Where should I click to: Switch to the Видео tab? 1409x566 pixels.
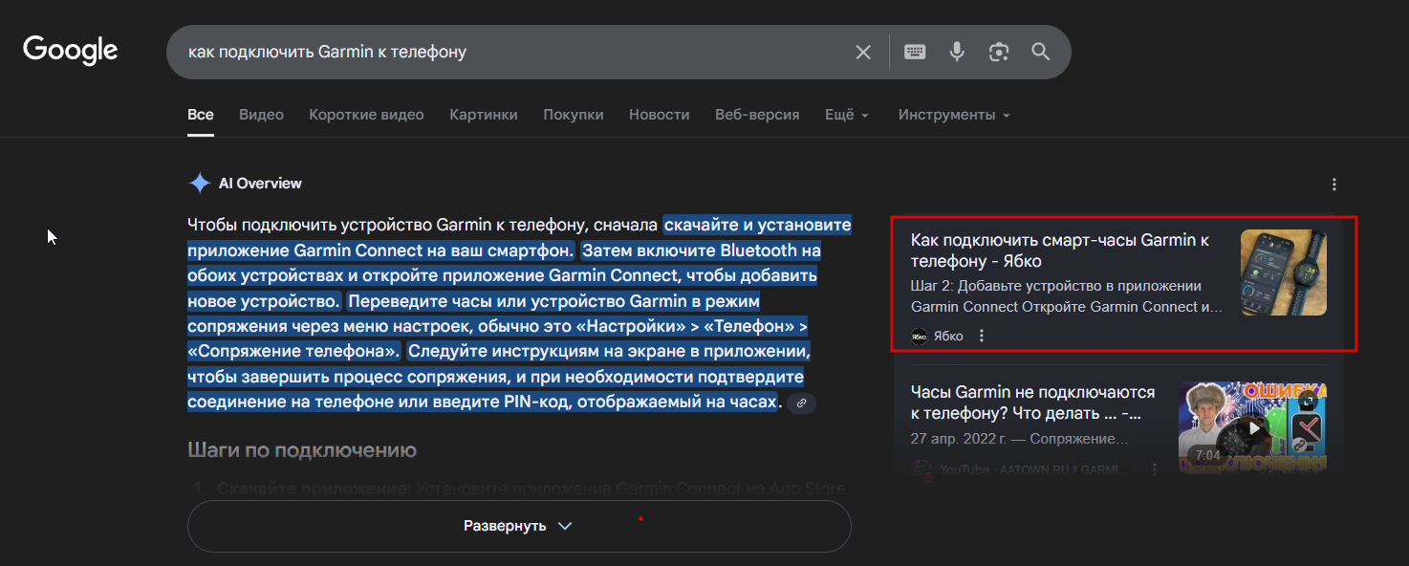(x=261, y=115)
